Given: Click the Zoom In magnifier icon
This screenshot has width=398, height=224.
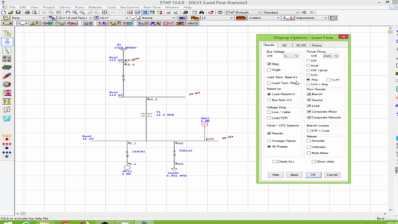Looking at the screenshot, I should click(x=75, y=12).
